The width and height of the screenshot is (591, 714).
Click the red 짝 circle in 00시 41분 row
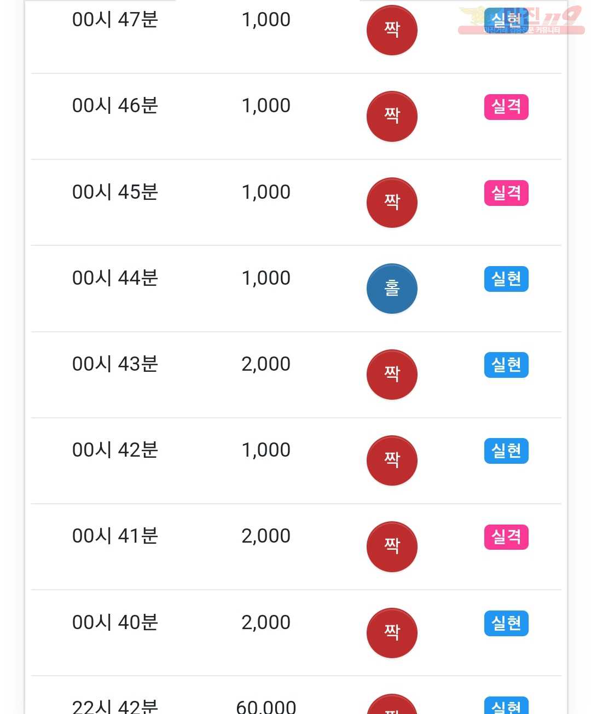[392, 546]
